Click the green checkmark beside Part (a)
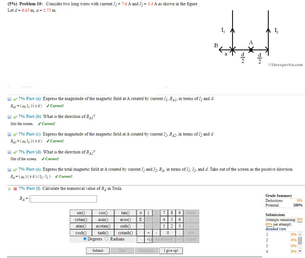 pos(15,98)
